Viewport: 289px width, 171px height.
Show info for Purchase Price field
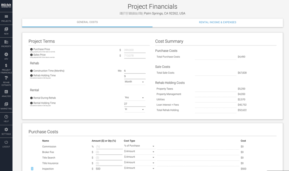pos(31,49)
